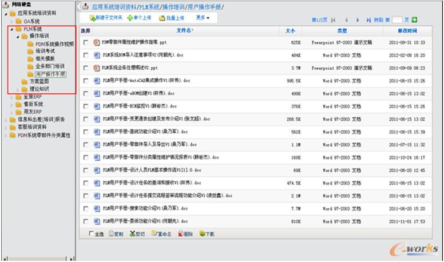The height and width of the screenshot is (262, 444).
Task: Open the 更多 more dropdown
Action: pyautogui.click(x=203, y=18)
